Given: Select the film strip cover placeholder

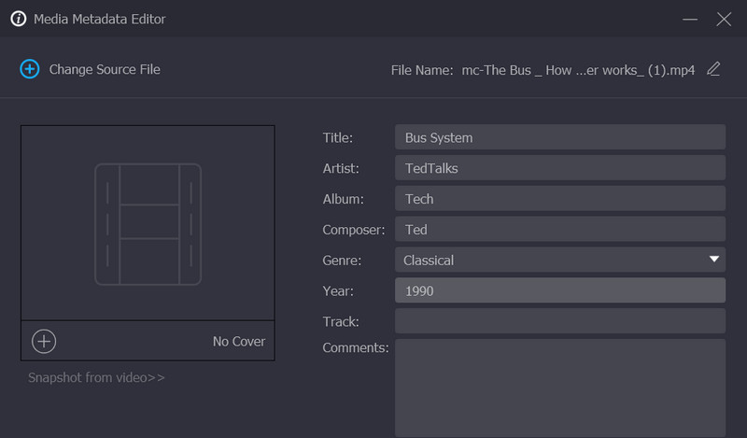Looking at the screenshot, I should pos(148,223).
